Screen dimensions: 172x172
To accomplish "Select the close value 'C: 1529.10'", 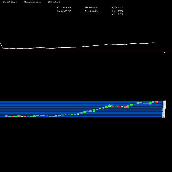I will point(64,11).
